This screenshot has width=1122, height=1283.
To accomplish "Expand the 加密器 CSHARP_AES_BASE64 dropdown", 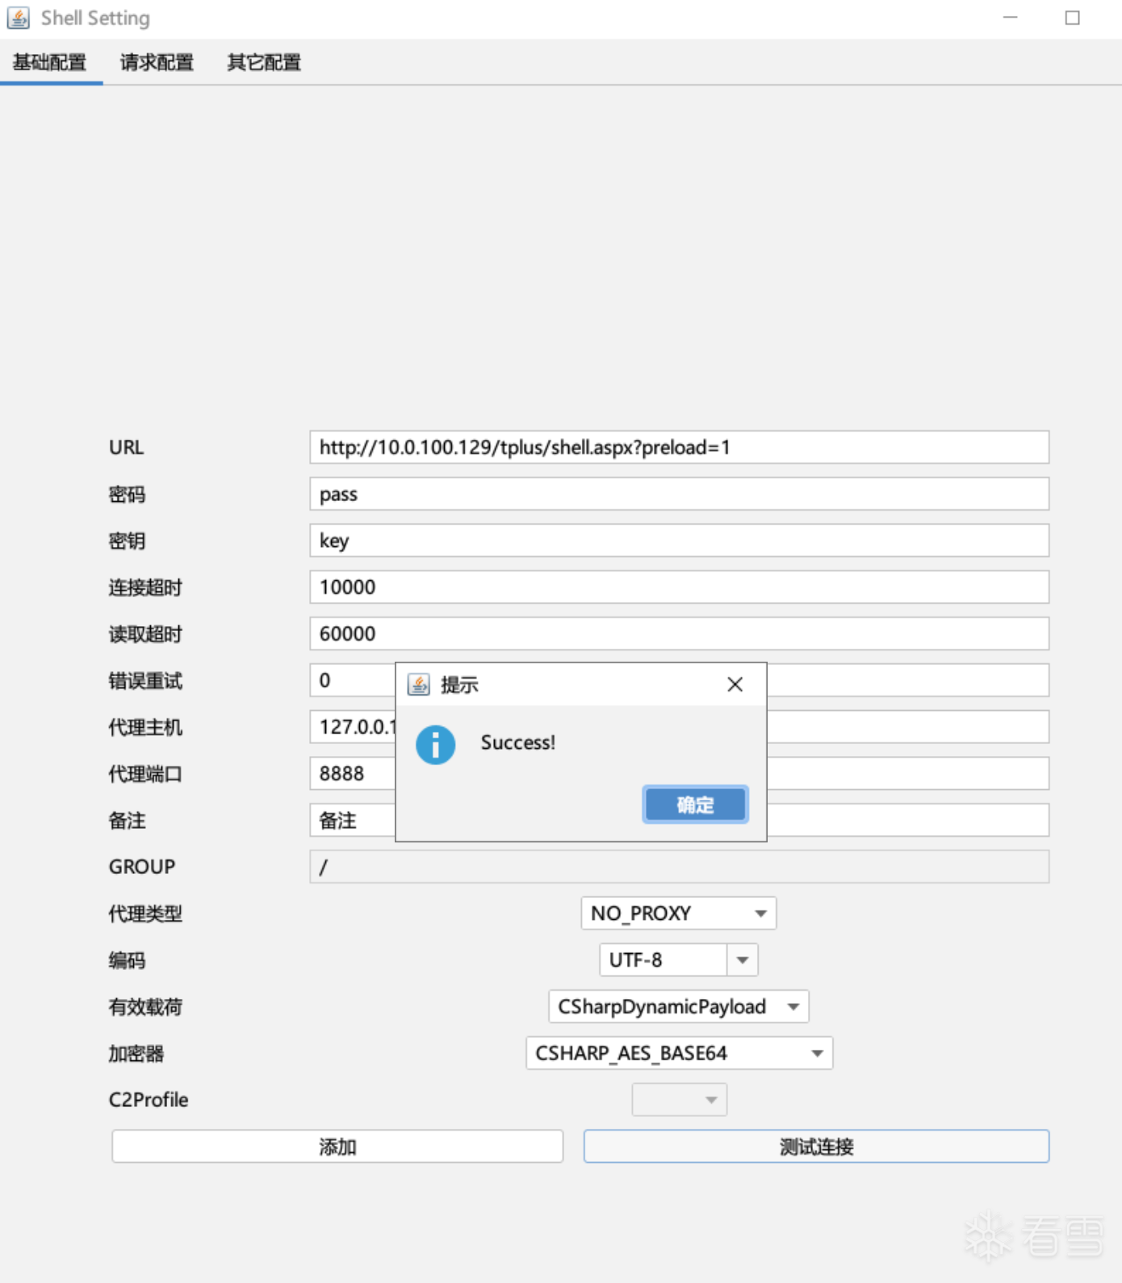I will [x=679, y=1054].
